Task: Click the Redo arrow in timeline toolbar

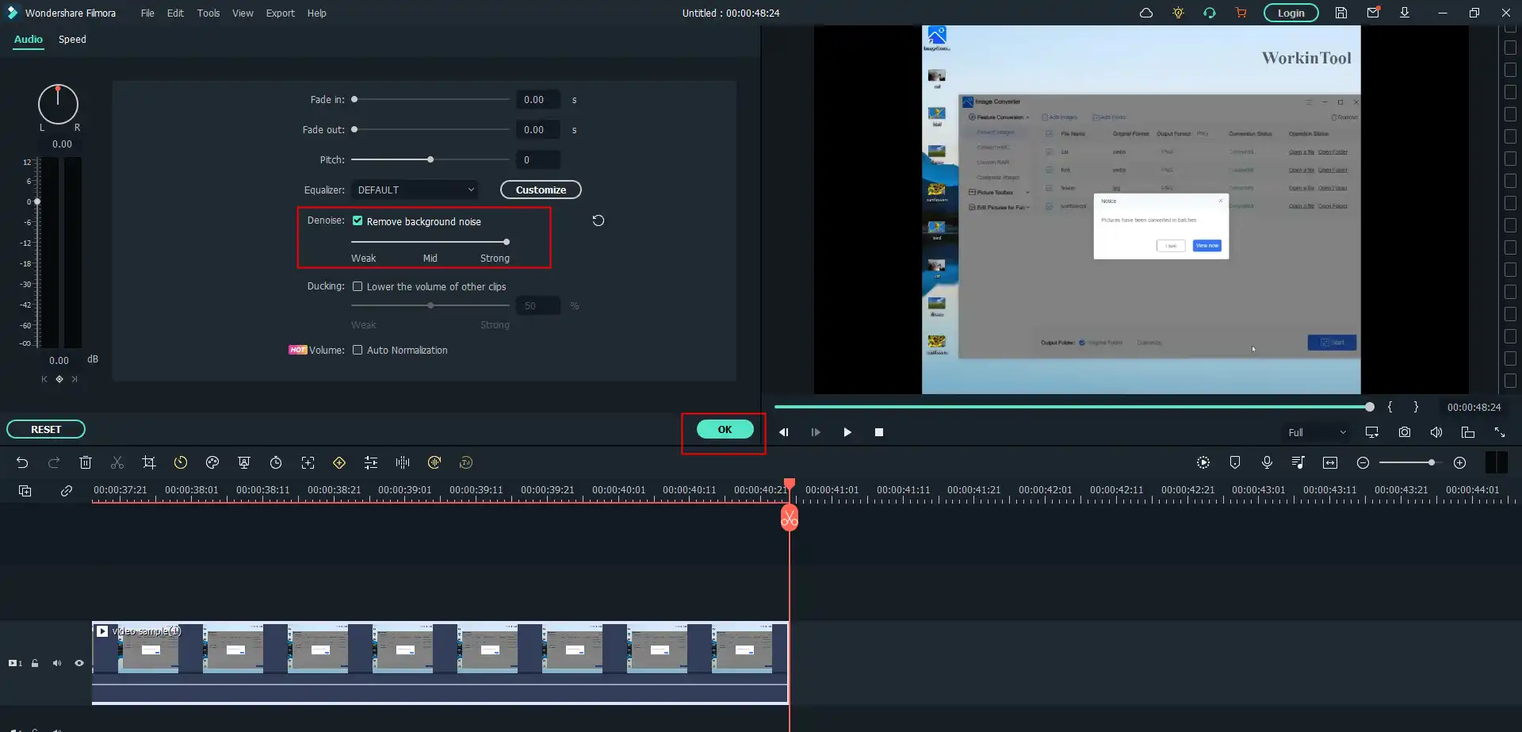Action: 54,462
